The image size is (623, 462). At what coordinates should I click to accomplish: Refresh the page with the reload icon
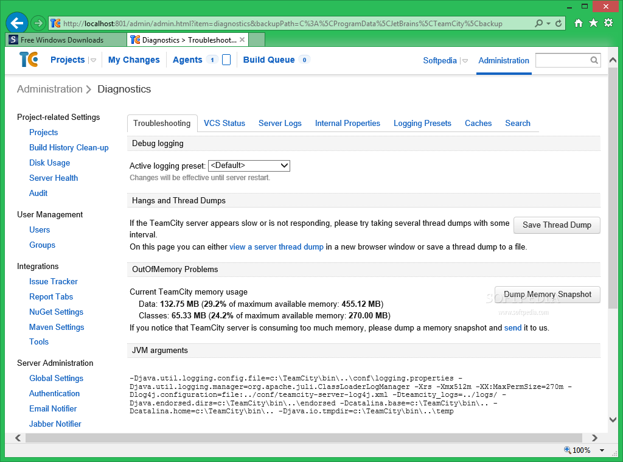point(559,24)
